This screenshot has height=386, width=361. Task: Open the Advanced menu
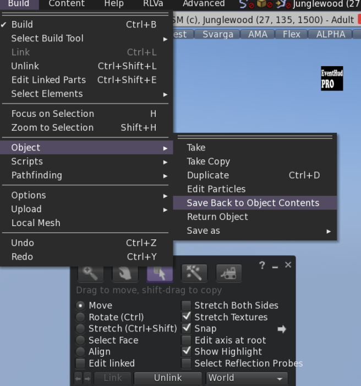204,4
